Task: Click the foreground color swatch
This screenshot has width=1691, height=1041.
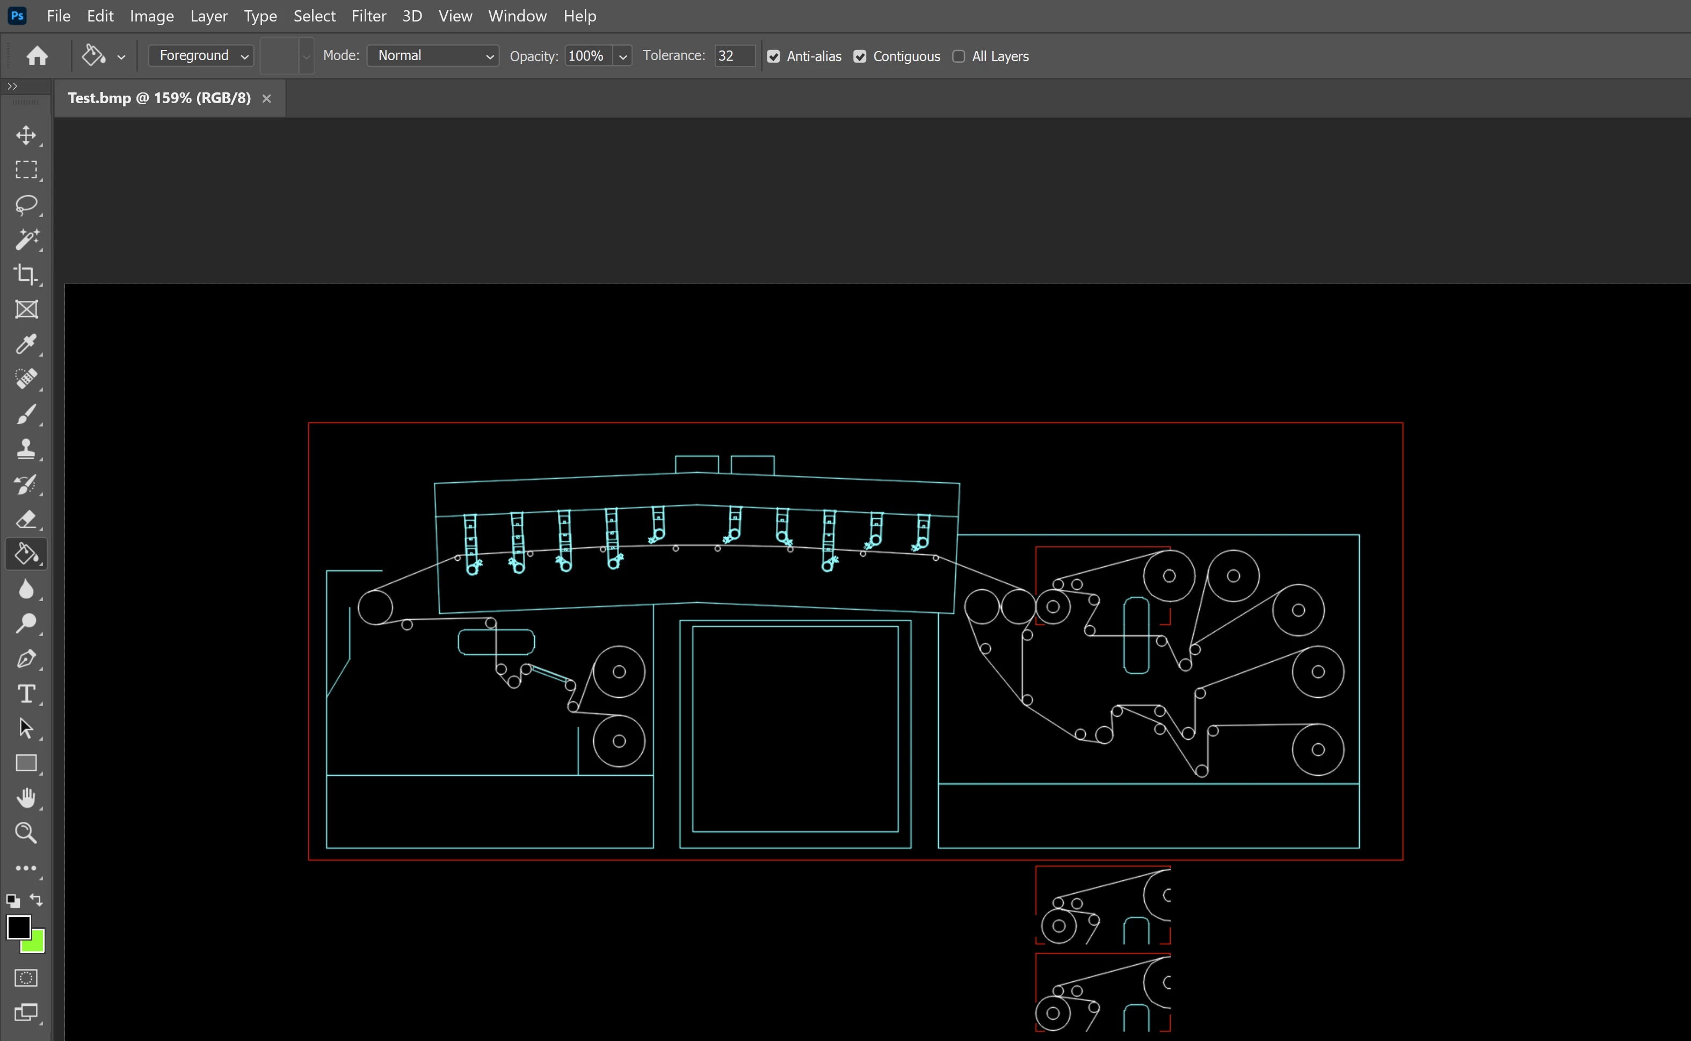Action: [18, 927]
